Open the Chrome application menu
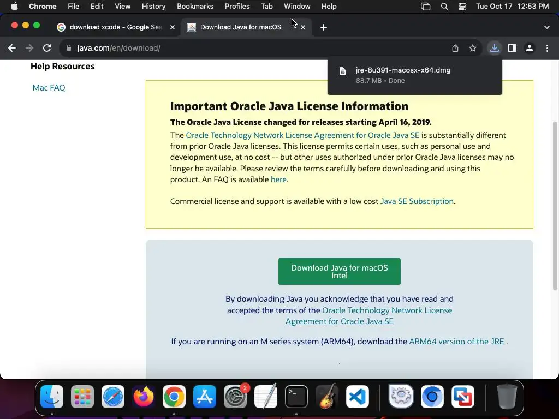 43,7
